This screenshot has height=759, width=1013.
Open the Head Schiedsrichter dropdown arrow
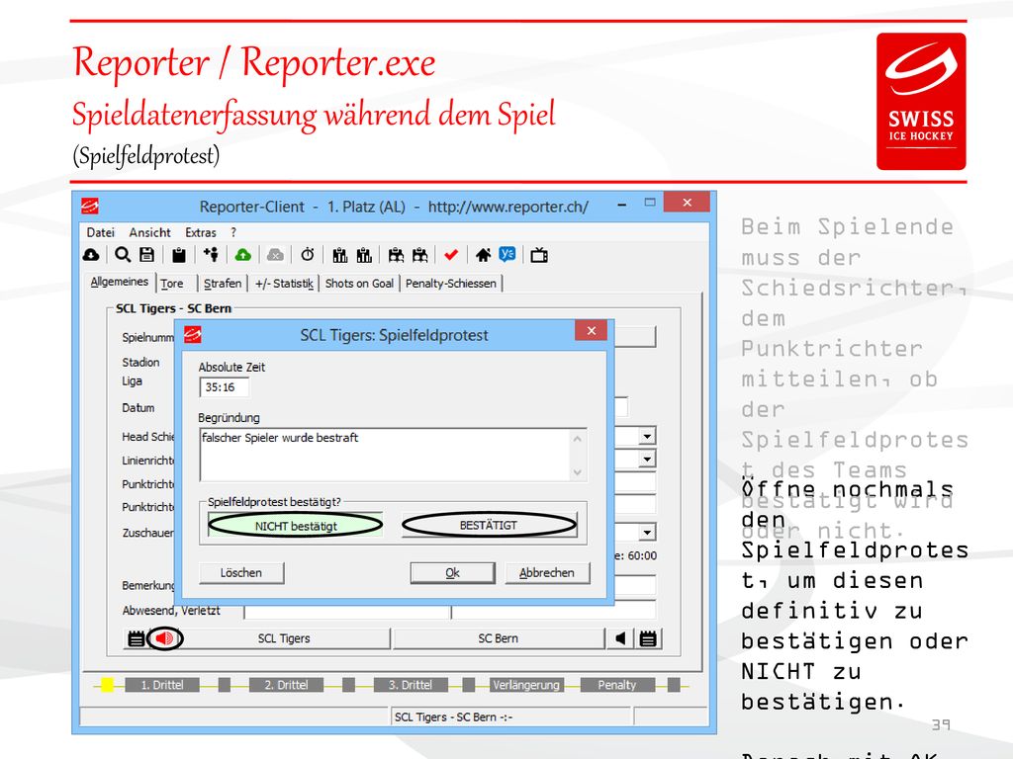(x=647, y=437)
